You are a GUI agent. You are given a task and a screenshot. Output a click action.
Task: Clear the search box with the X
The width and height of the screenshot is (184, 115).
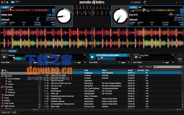(182, 67)
